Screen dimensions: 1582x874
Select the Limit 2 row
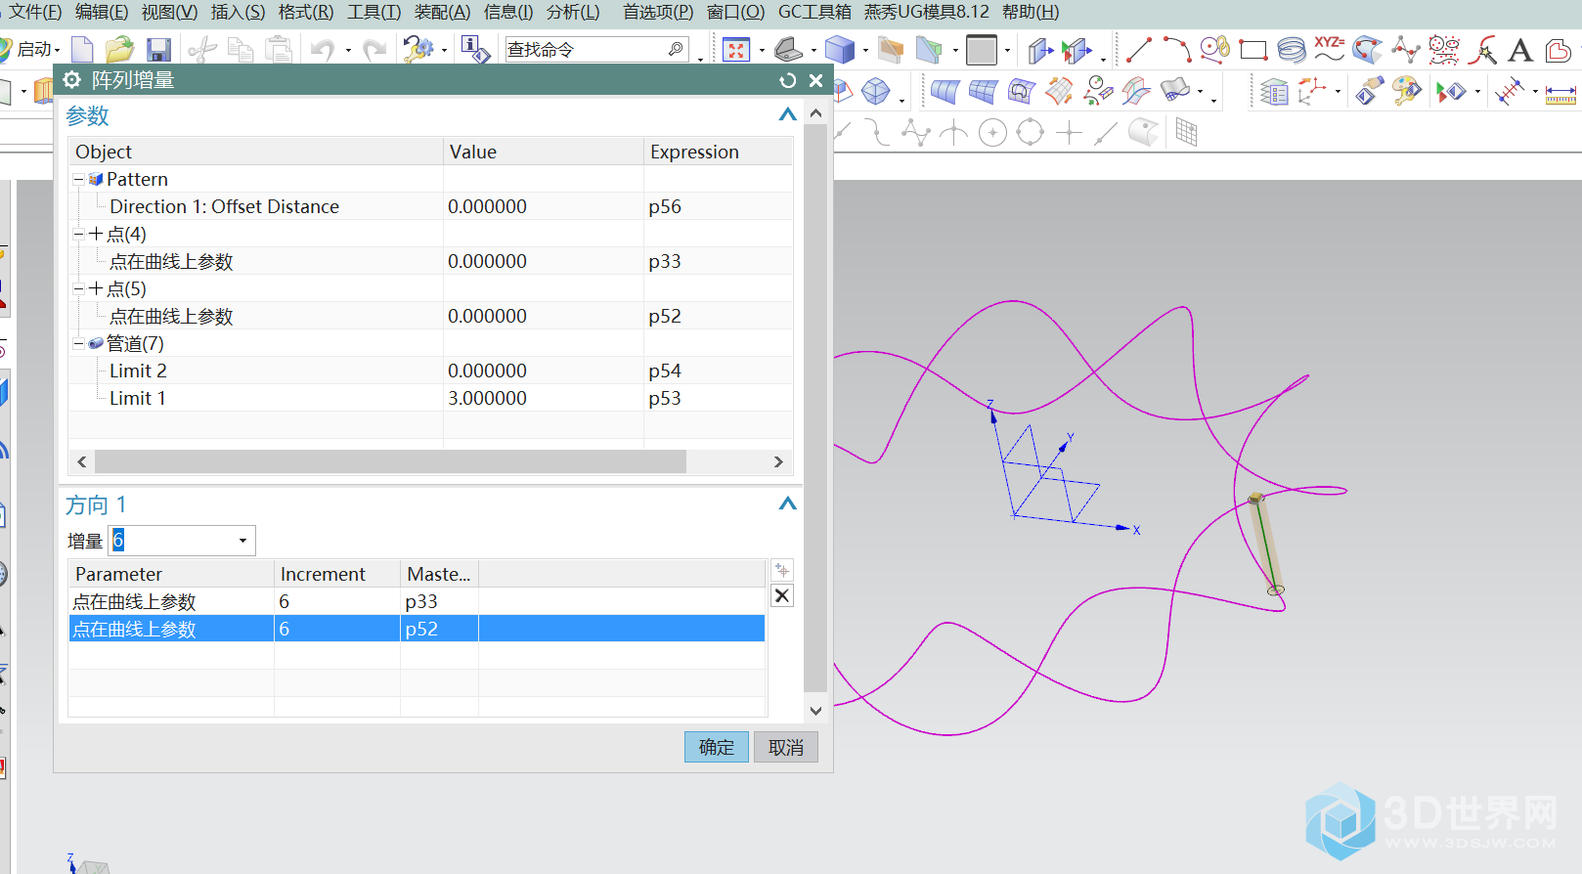pos(430,371)
